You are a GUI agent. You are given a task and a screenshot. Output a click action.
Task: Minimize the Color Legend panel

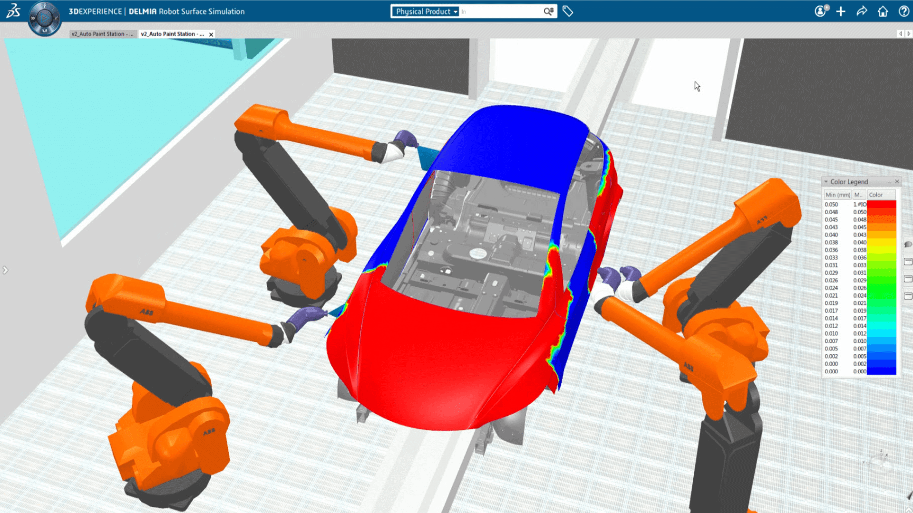tap(891, 181)
